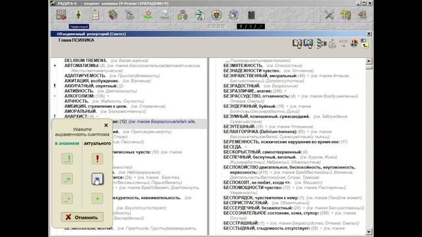
Task: Select red exclamation actual severity button
Action: [x=97, y=159]
